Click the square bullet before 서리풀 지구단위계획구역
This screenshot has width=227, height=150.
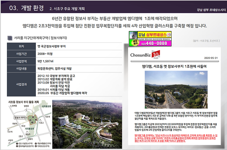(10, 38)
